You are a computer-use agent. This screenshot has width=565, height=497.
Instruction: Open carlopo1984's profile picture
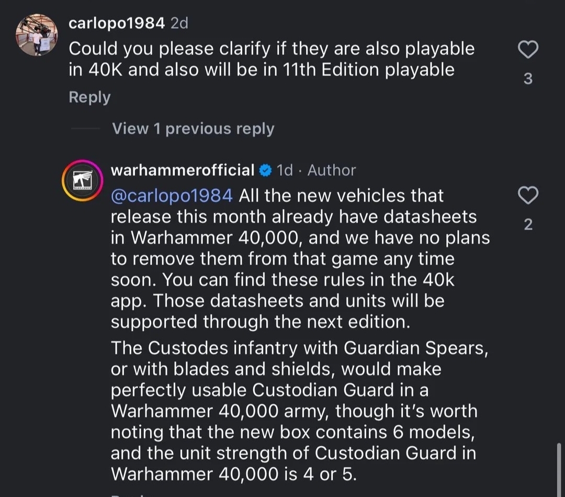click(x=37, y=35)
